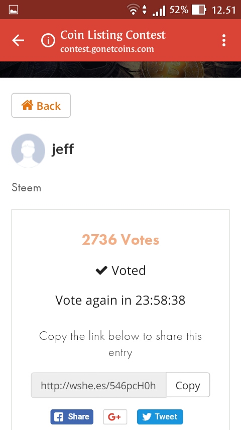Tap the house icon on the Back button
Viewport: 241px width, 430px height.
[x=27, y=105]
